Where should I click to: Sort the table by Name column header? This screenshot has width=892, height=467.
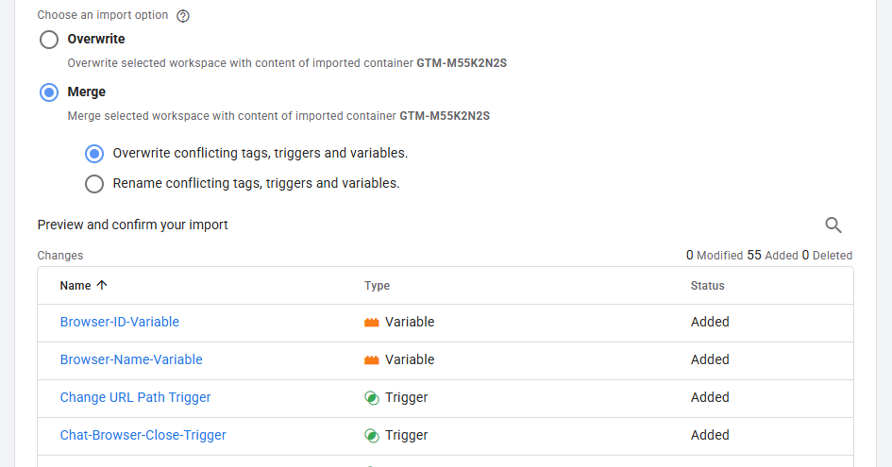(76, 285)
